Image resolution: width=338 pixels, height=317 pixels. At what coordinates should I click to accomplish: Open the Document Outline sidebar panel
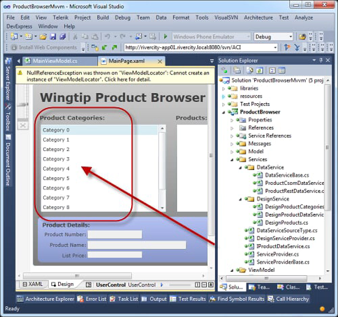click(8, 161)
